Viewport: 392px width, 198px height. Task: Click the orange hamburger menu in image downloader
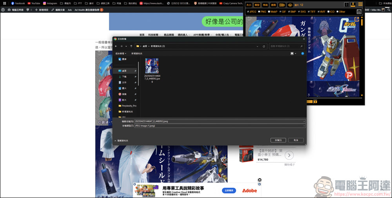coord(360,5)
